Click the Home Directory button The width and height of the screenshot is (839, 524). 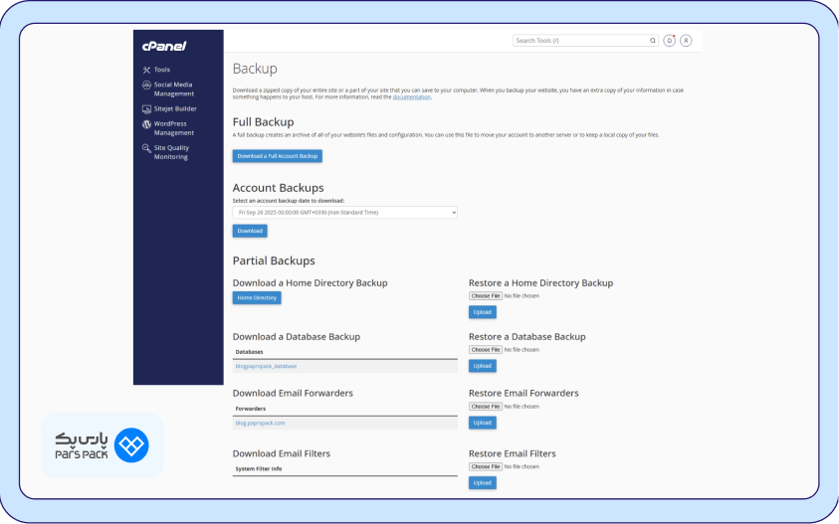coord(257,297)
